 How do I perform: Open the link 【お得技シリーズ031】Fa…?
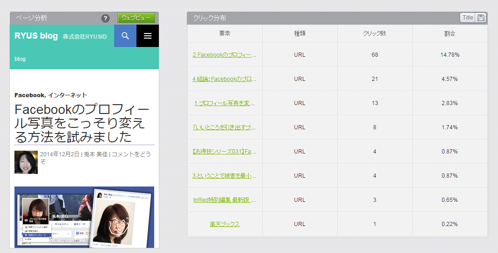point(224,152)
